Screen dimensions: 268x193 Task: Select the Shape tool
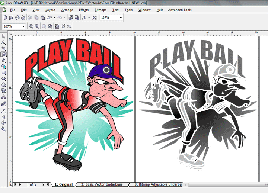pyautogui.click(x=4, y=42)
